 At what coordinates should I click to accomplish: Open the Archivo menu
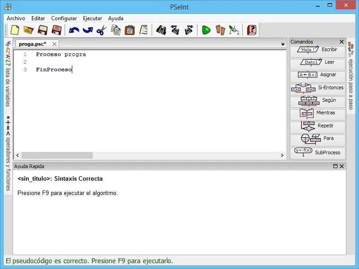[16, 18]
